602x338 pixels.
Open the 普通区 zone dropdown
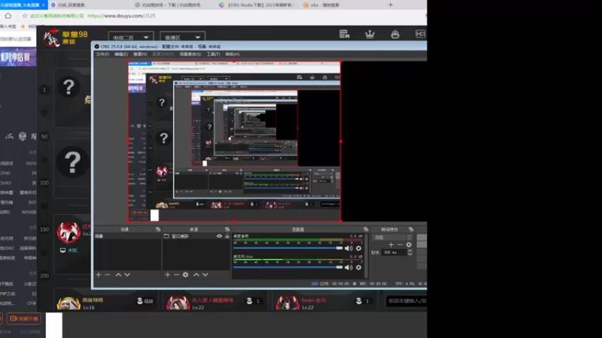182,37
